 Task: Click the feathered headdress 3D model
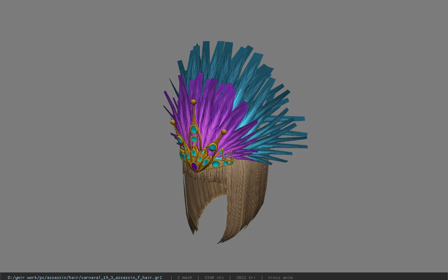(235, 142)
